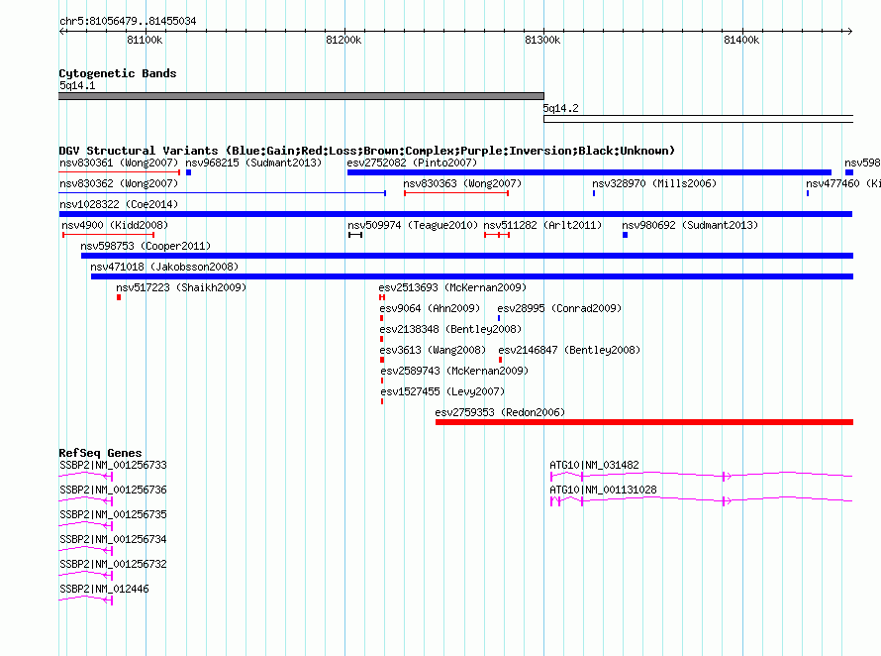Click the small blue nsv980692 gain marker
This screenshot has width=881, height=656.
625,235
